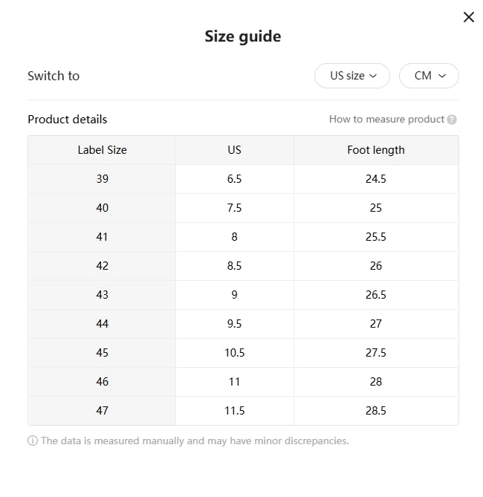
Task: Select label size 42 cell
Action: (x=102, y=266)
